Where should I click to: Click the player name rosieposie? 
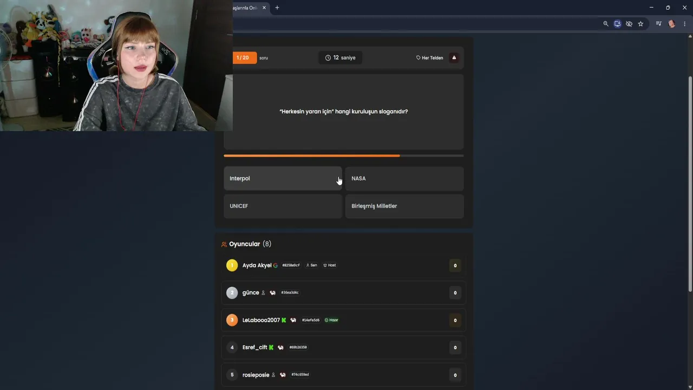256,375
